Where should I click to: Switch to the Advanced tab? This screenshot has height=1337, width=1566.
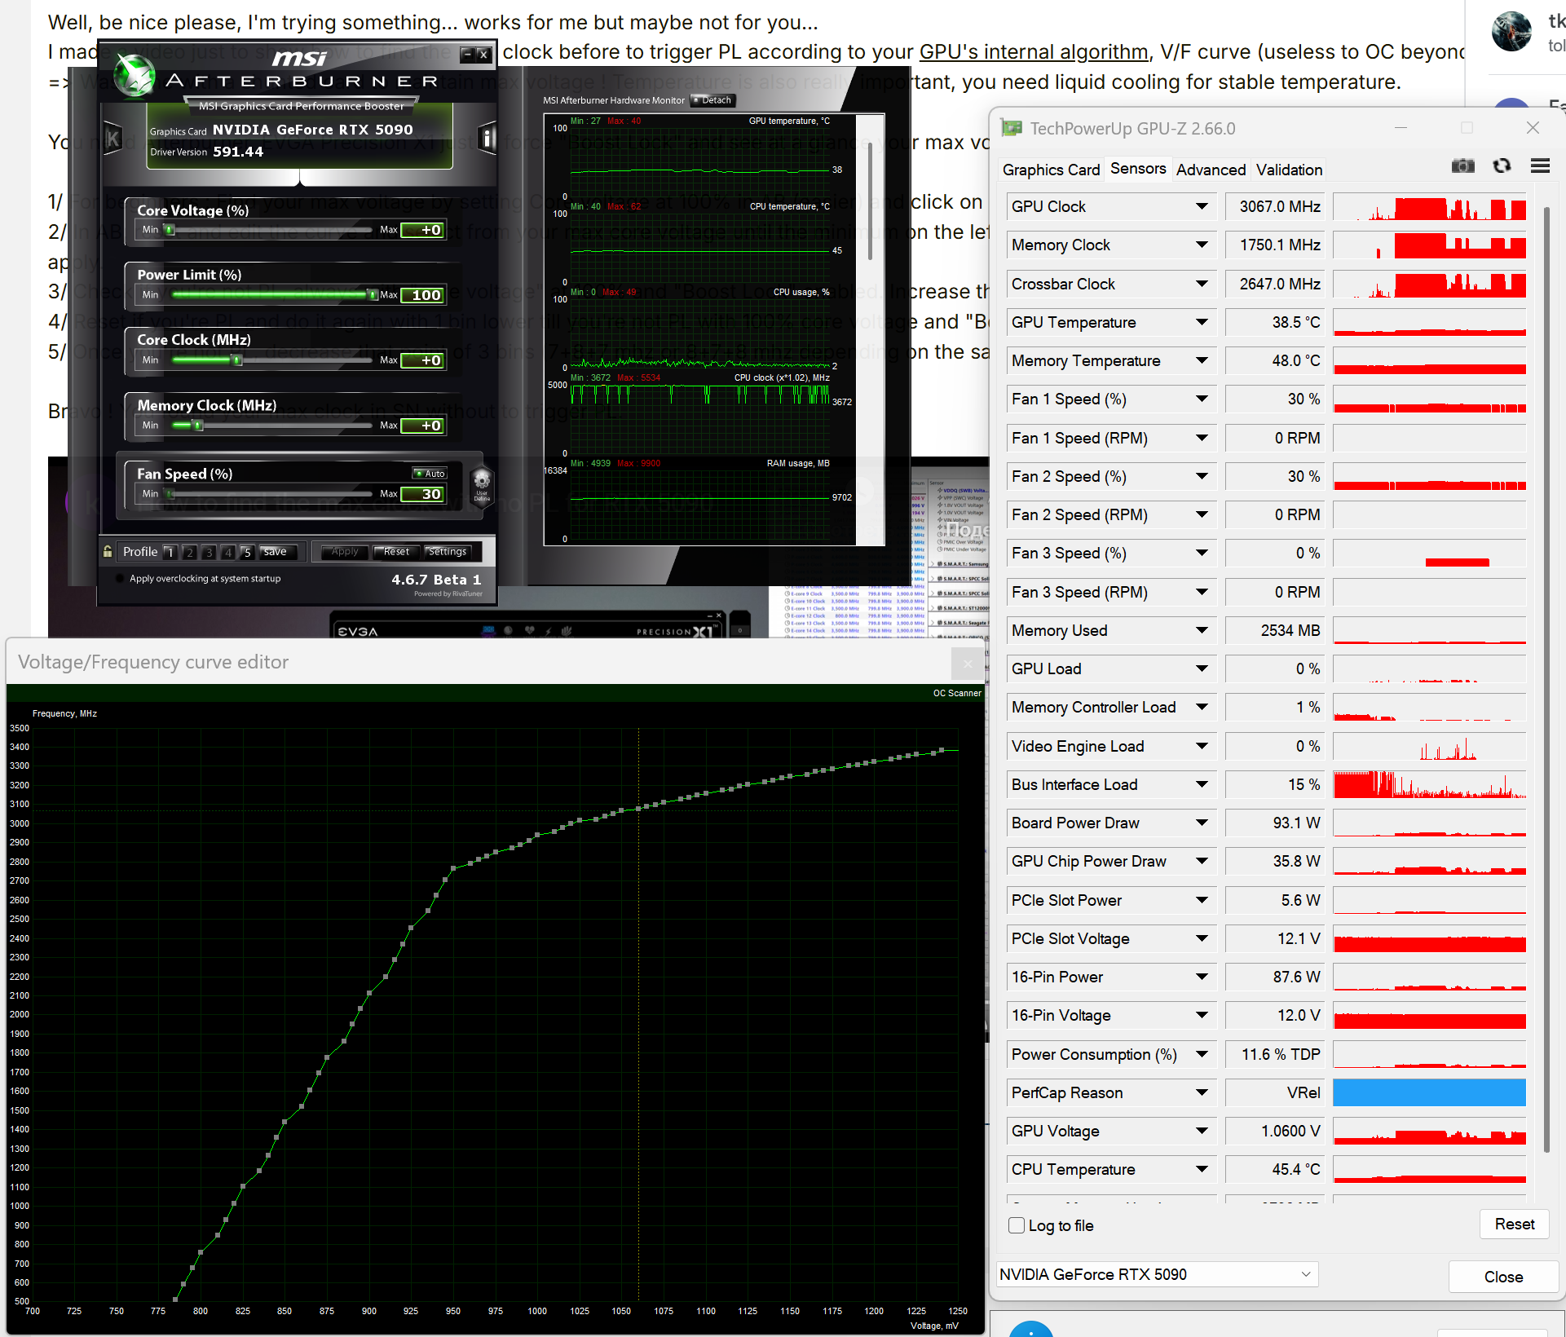point(1211,170)
